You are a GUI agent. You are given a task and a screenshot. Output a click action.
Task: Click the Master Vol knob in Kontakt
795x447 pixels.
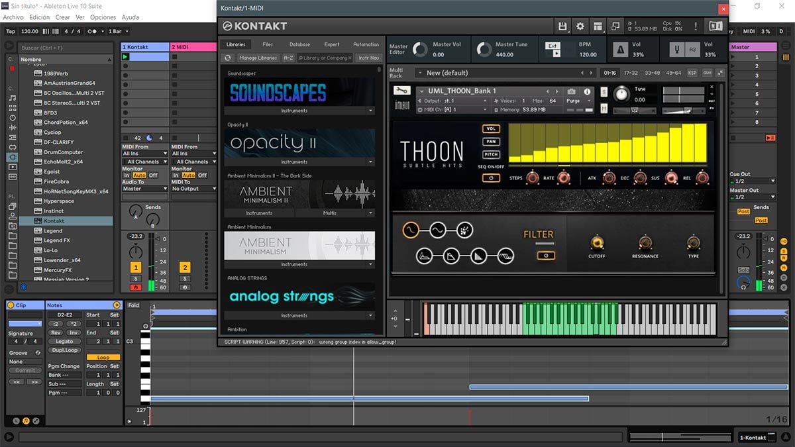[x=420, y=50]
